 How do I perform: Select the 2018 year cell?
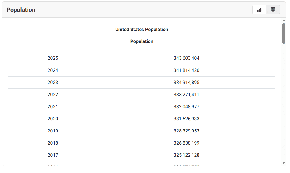(53, 143)
